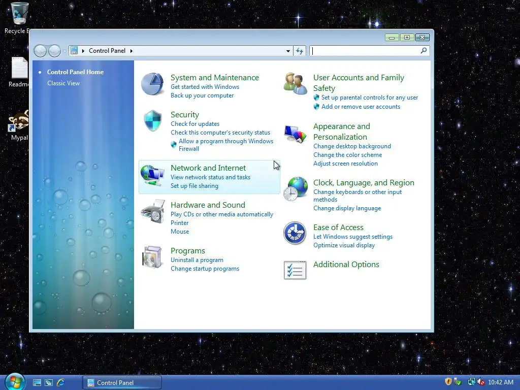Click the taskbar clock showing 10:42 AM
Image resolution: width=520 pixels, height=390 pixels.
500,382
